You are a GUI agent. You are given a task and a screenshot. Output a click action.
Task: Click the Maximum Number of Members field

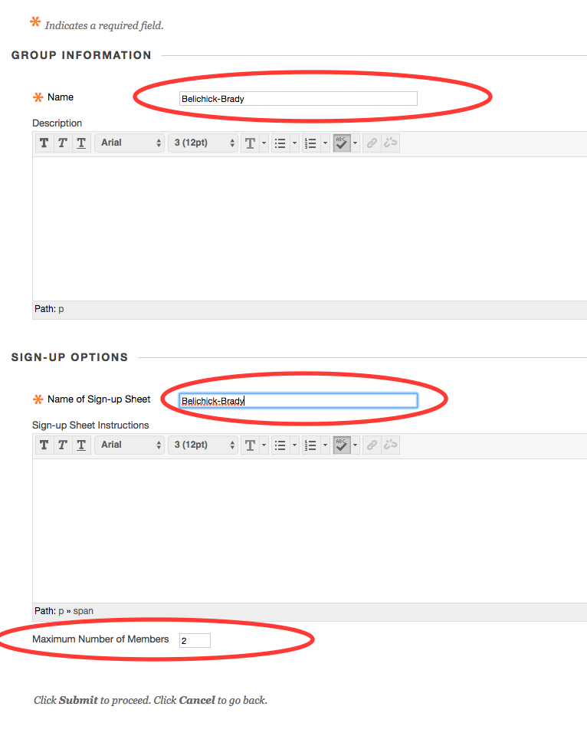pos(195,640)
